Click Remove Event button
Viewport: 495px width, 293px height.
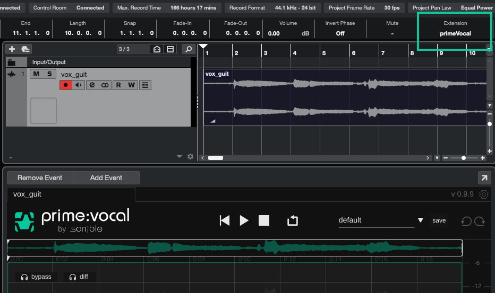[40, 177]
